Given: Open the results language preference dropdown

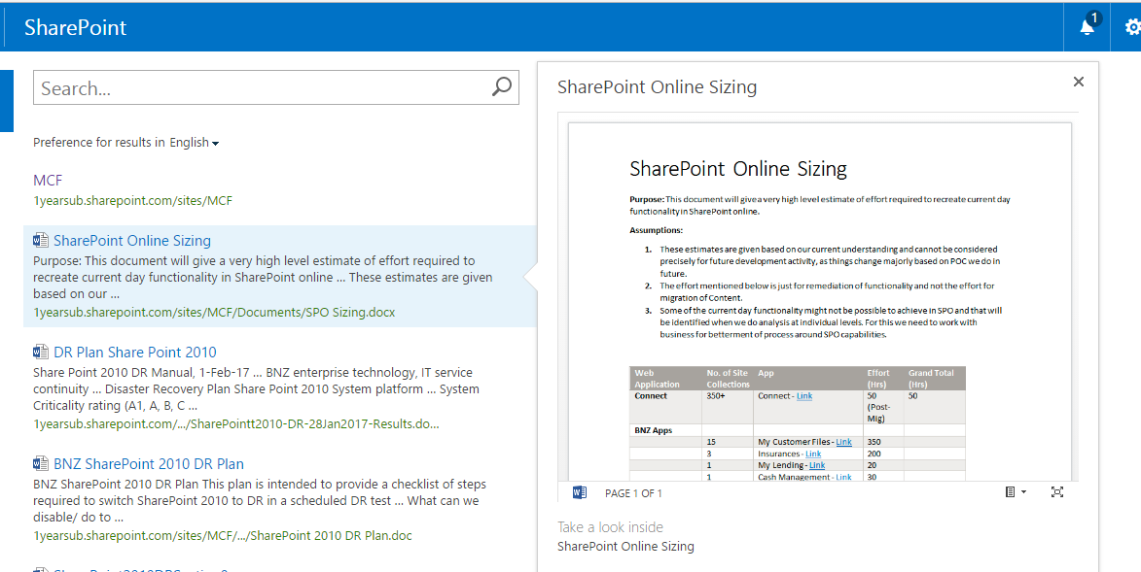Looking at the screenshot, I should [x=195, y=143].
